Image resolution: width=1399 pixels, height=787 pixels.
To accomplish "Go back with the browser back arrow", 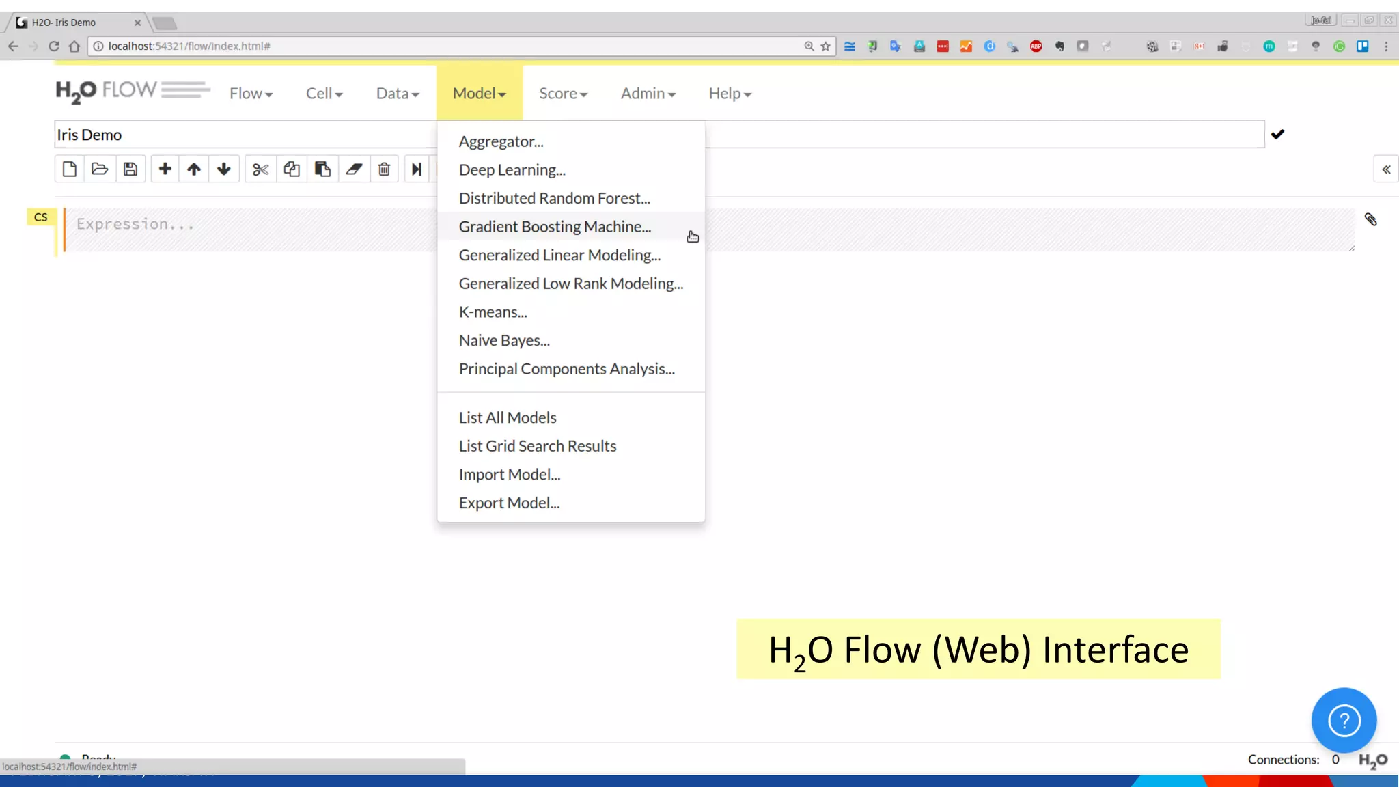I will pos(13,46).
